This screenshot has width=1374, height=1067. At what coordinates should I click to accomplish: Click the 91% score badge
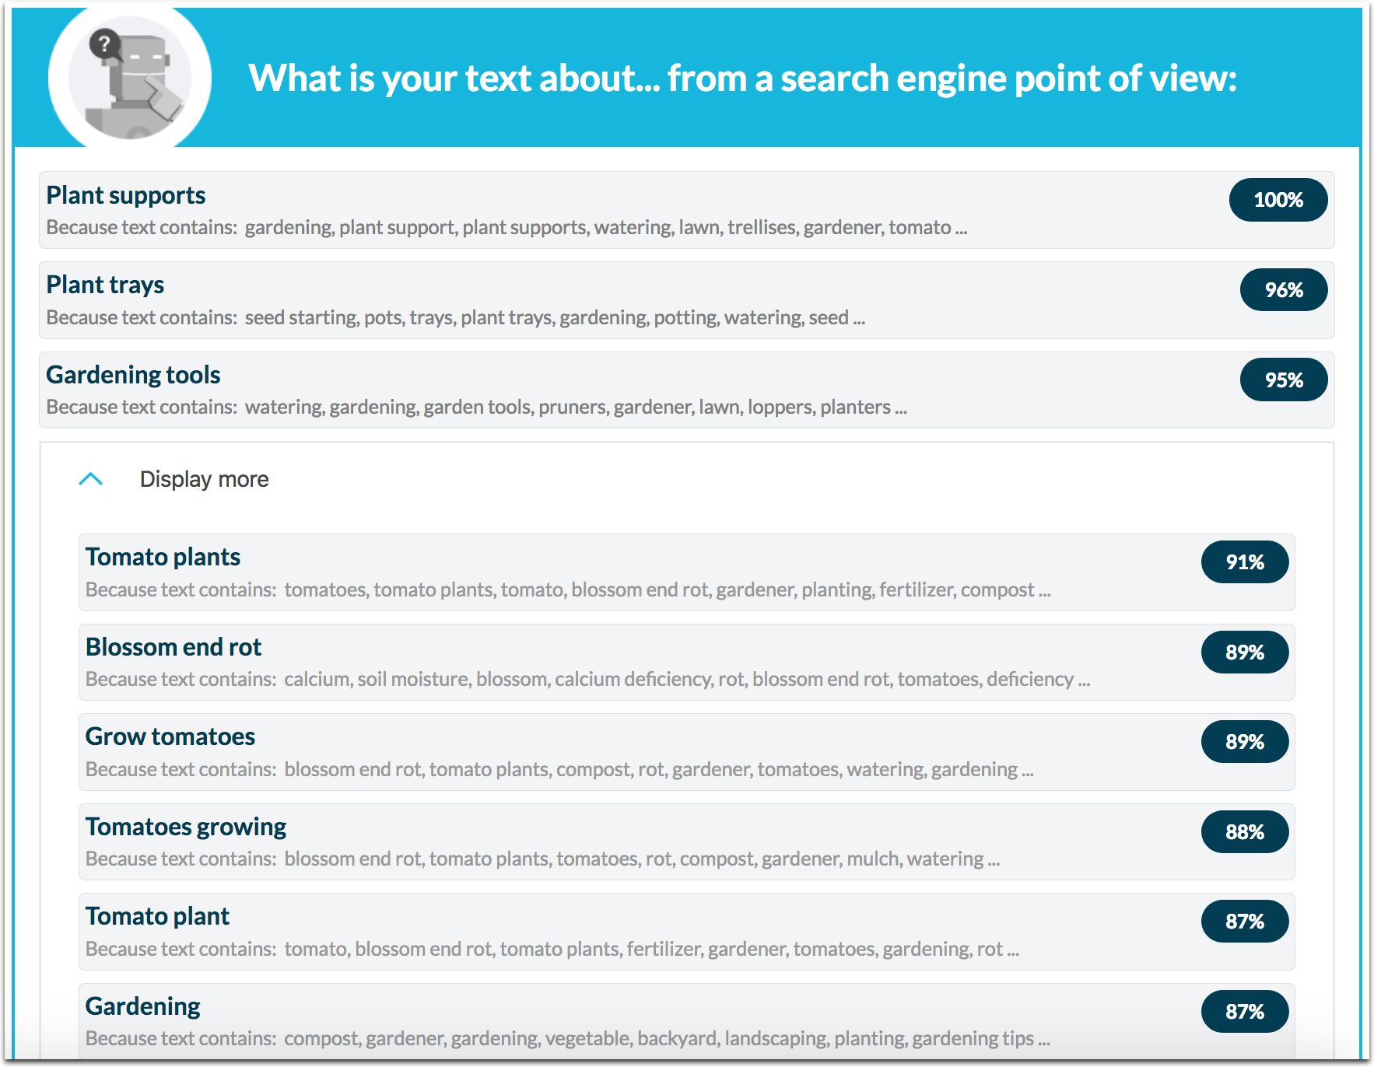pyautogui.click(x=1244, y=562)
